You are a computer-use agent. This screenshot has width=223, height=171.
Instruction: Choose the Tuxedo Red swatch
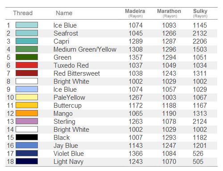[27, 65]
